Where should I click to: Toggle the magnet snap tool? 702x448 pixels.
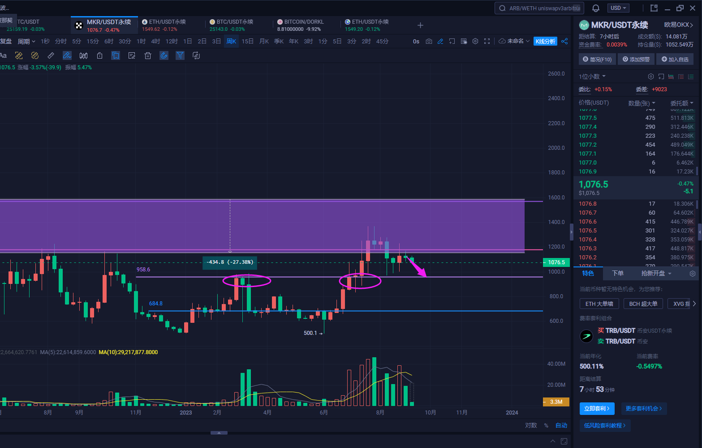tap(164, 55)
